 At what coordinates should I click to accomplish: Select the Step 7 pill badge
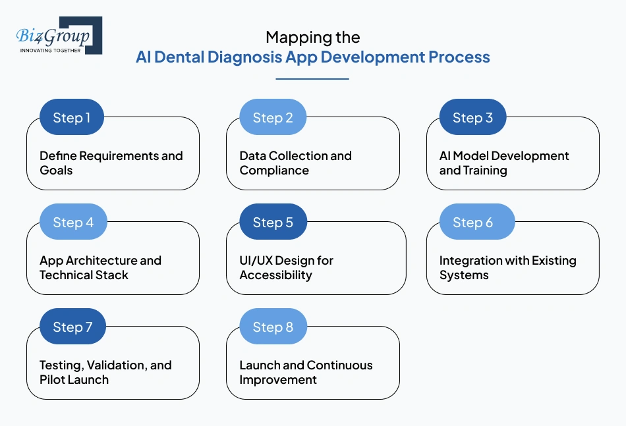point(72,327)
